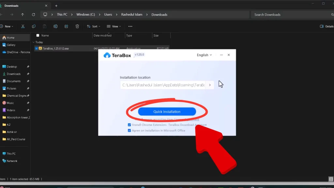
Task: Navigate to Users breadcrumb
Action: [108, 15]
